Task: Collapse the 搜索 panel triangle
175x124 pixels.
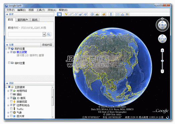Action: (7, 14)
